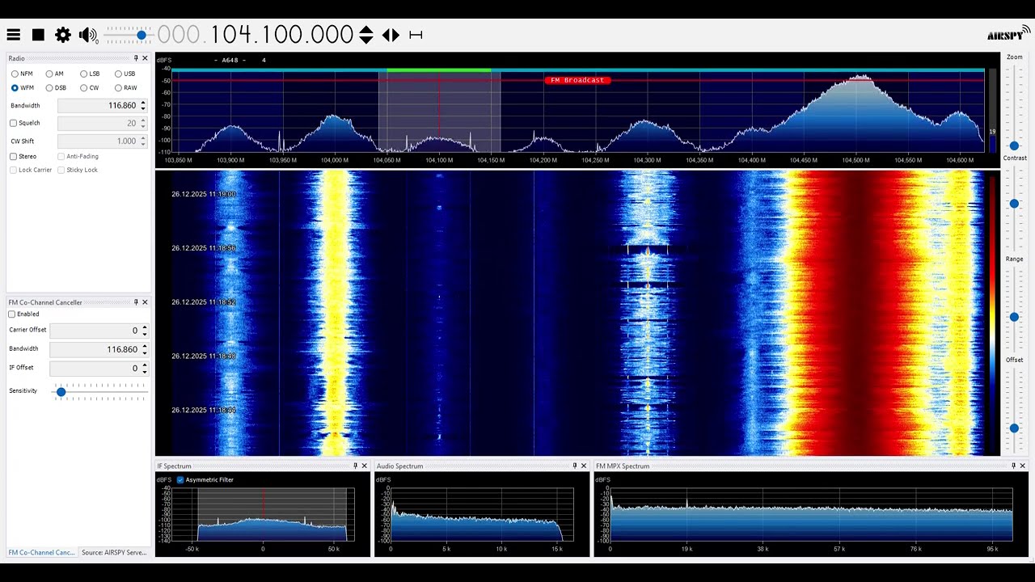Click the IF Offset input field
The height and width of the screenshot is (582, 1035).
(94, 368)
